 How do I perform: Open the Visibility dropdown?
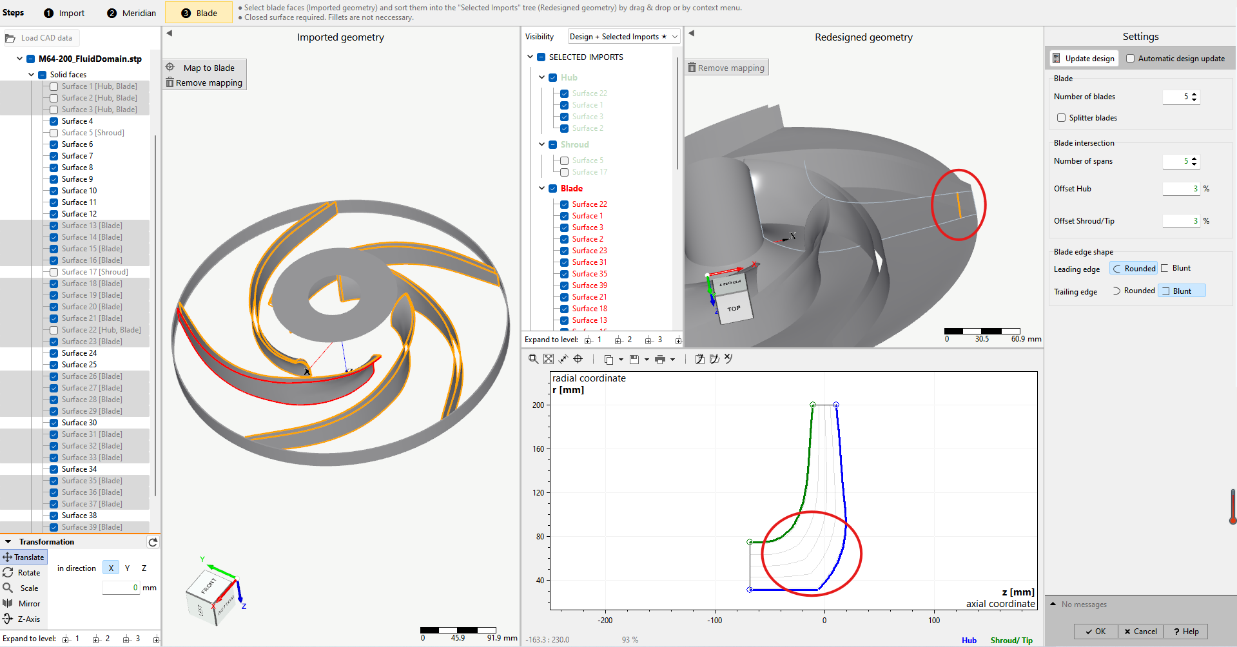623,37
